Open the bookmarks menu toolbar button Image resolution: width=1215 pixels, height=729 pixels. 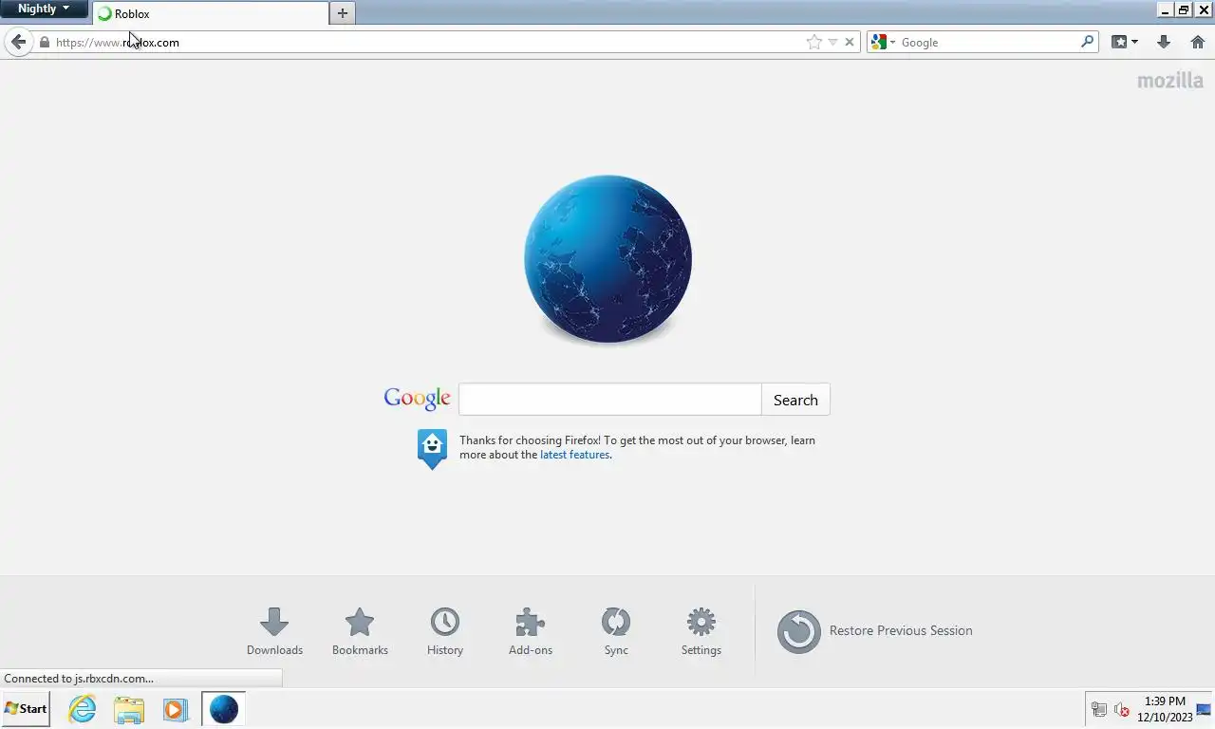1125,42
